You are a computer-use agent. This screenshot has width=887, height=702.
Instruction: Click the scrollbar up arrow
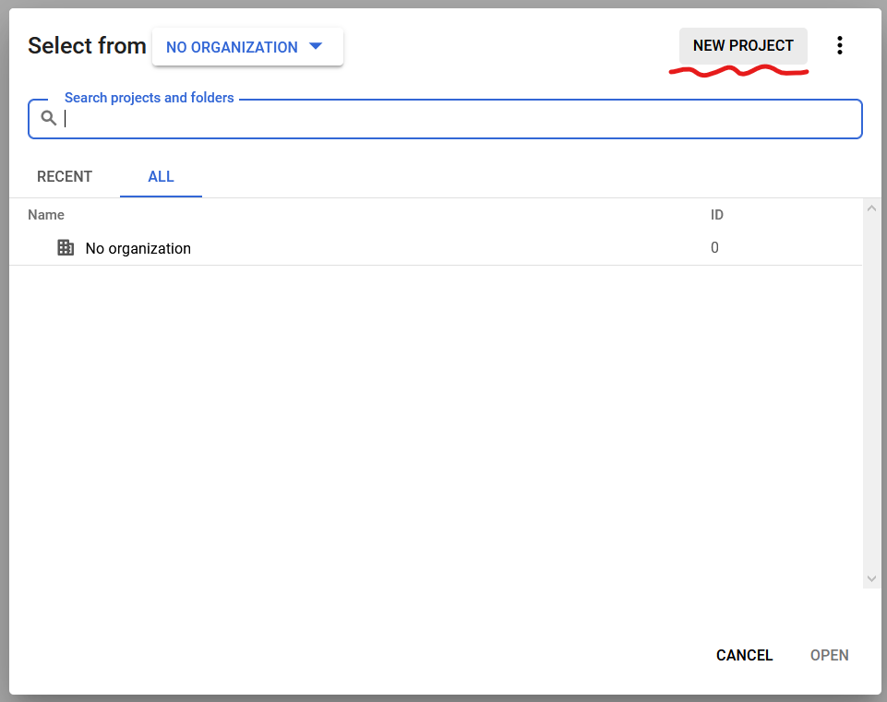(x=871, y=208)
